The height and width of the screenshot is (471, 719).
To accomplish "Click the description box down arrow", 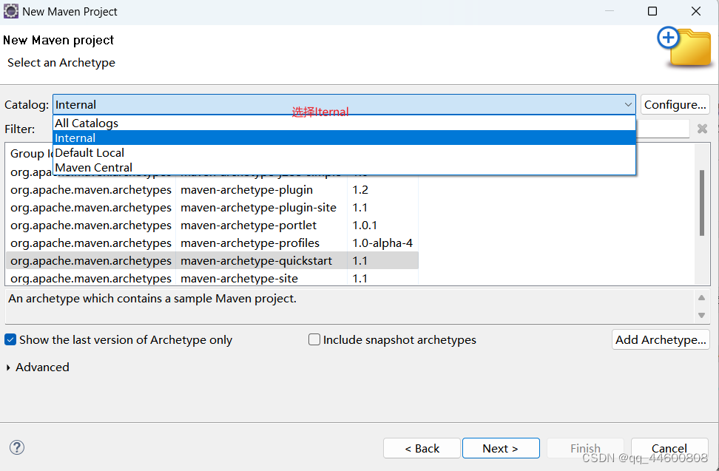I will pos(701,315).
